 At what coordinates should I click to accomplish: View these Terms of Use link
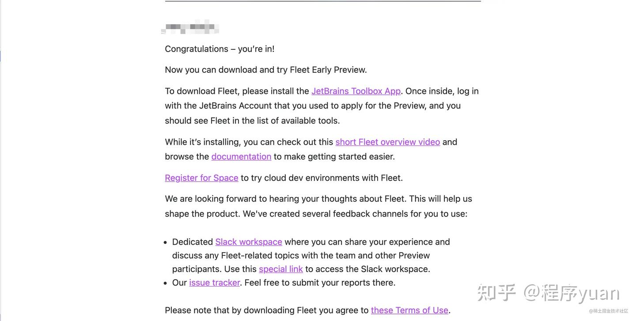pyautogui.click(x=409, y=310)
